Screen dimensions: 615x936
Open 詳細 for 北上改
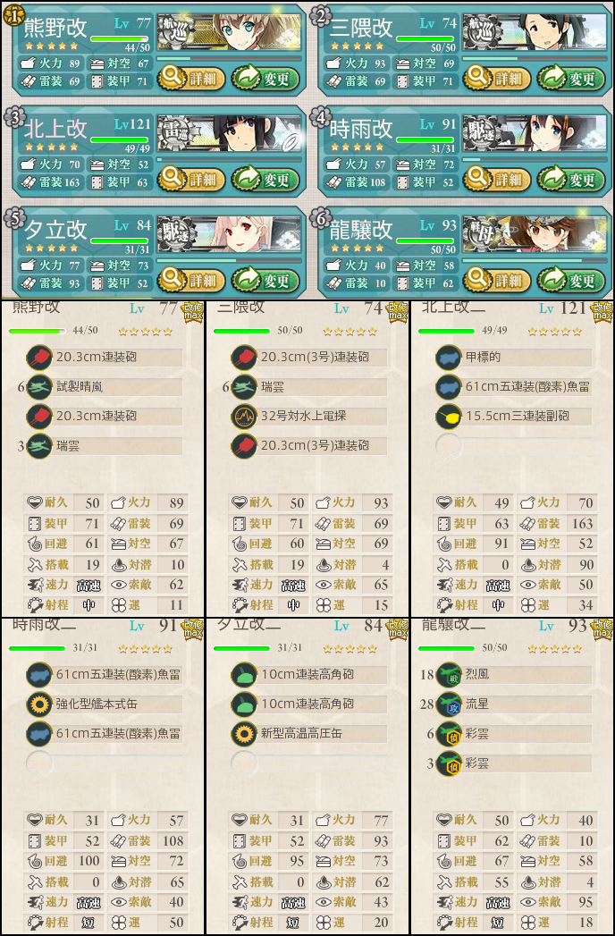point(190,179)
